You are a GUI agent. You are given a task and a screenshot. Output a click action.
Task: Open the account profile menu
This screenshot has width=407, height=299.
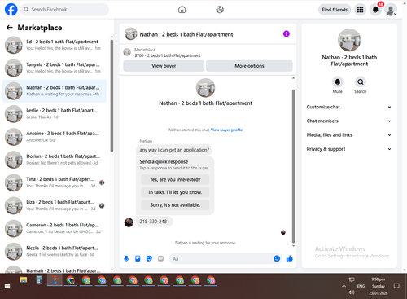(391, 10)
